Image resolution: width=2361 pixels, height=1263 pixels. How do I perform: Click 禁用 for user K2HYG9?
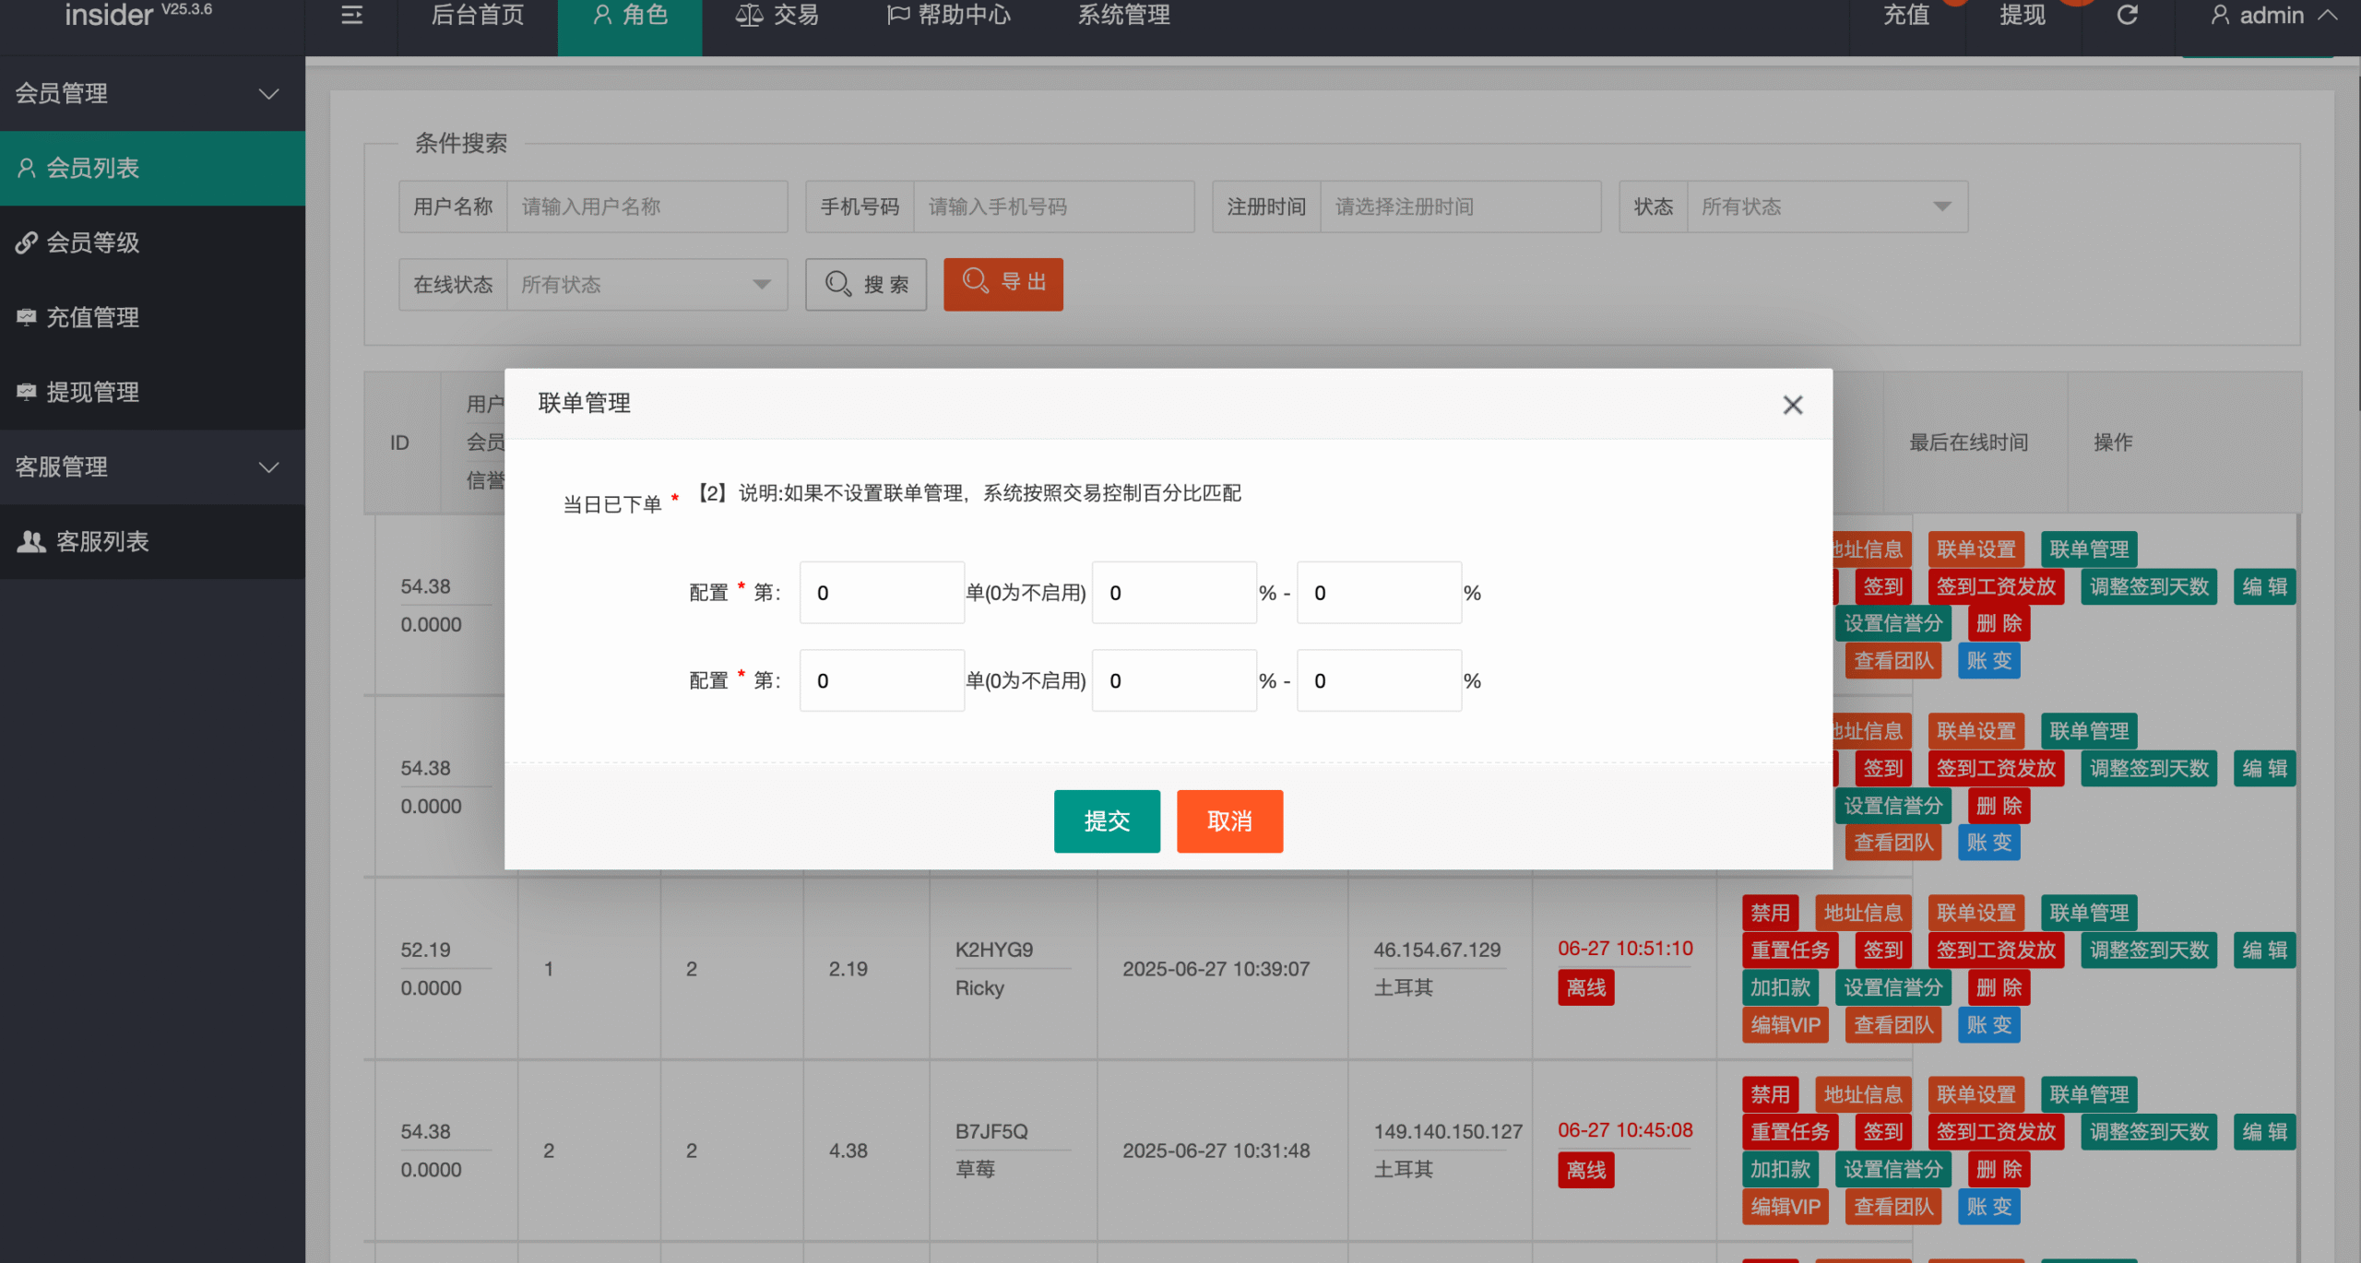tap(1770, 913)
